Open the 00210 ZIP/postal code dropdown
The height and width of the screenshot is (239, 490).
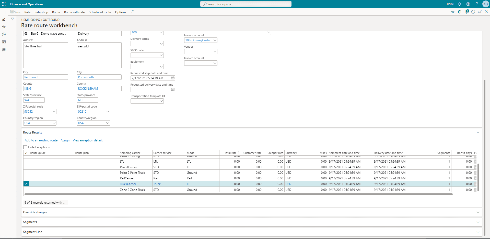pyautogui.click(x=108, y=111)
